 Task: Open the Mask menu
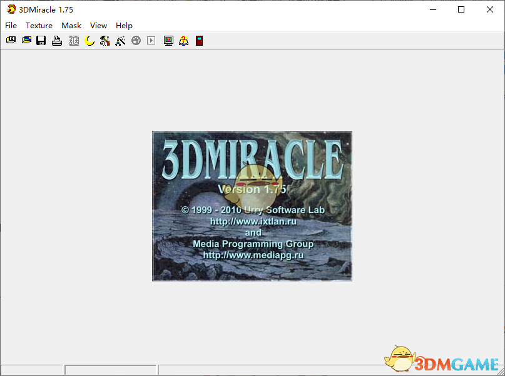tap(71, 26)
